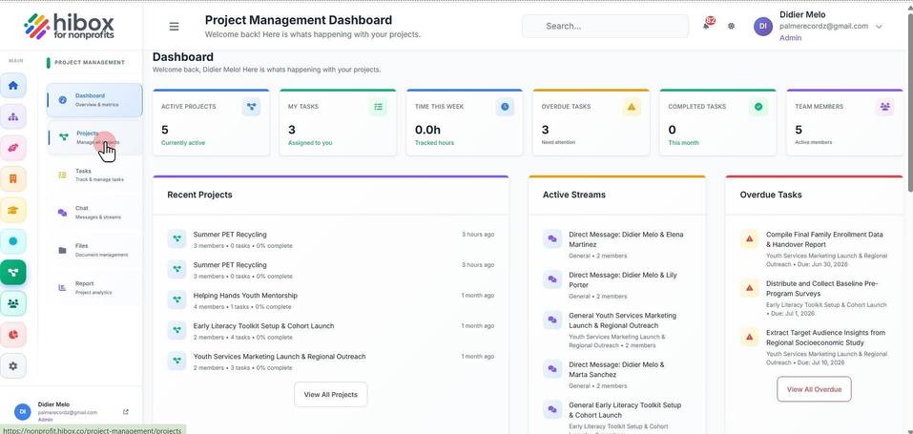Image resolution: width=913 pixels, height=434 pixels.
Task: Open the orange building sidebar icon
Action: click(12, 178)
